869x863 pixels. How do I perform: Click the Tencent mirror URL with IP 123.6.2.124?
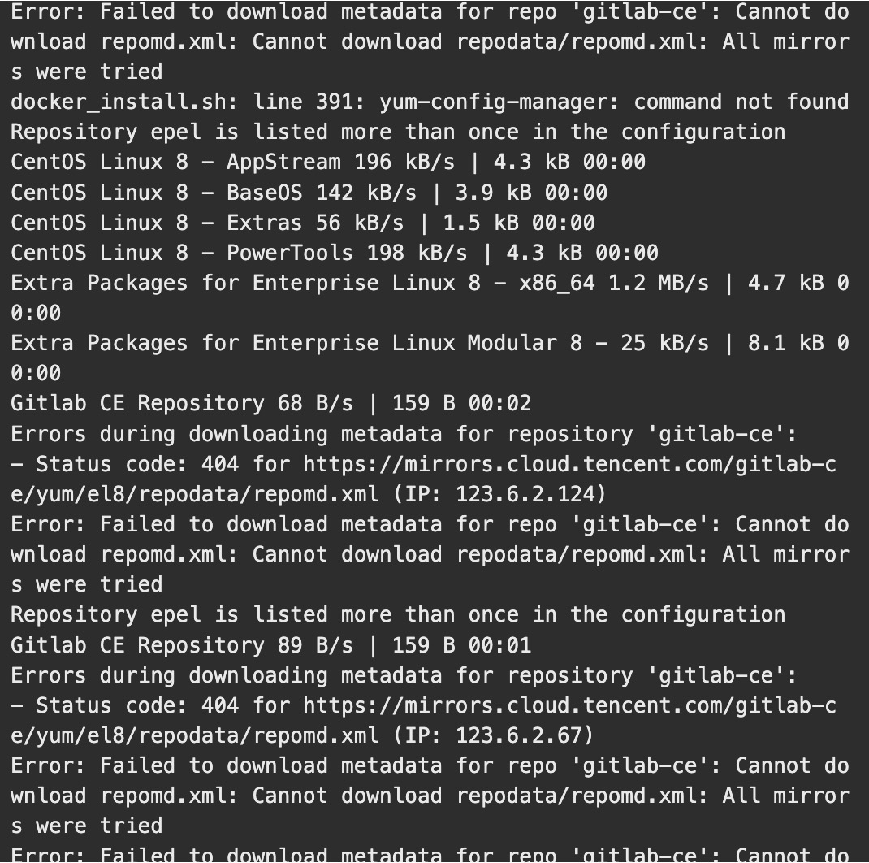pos(569,464)
